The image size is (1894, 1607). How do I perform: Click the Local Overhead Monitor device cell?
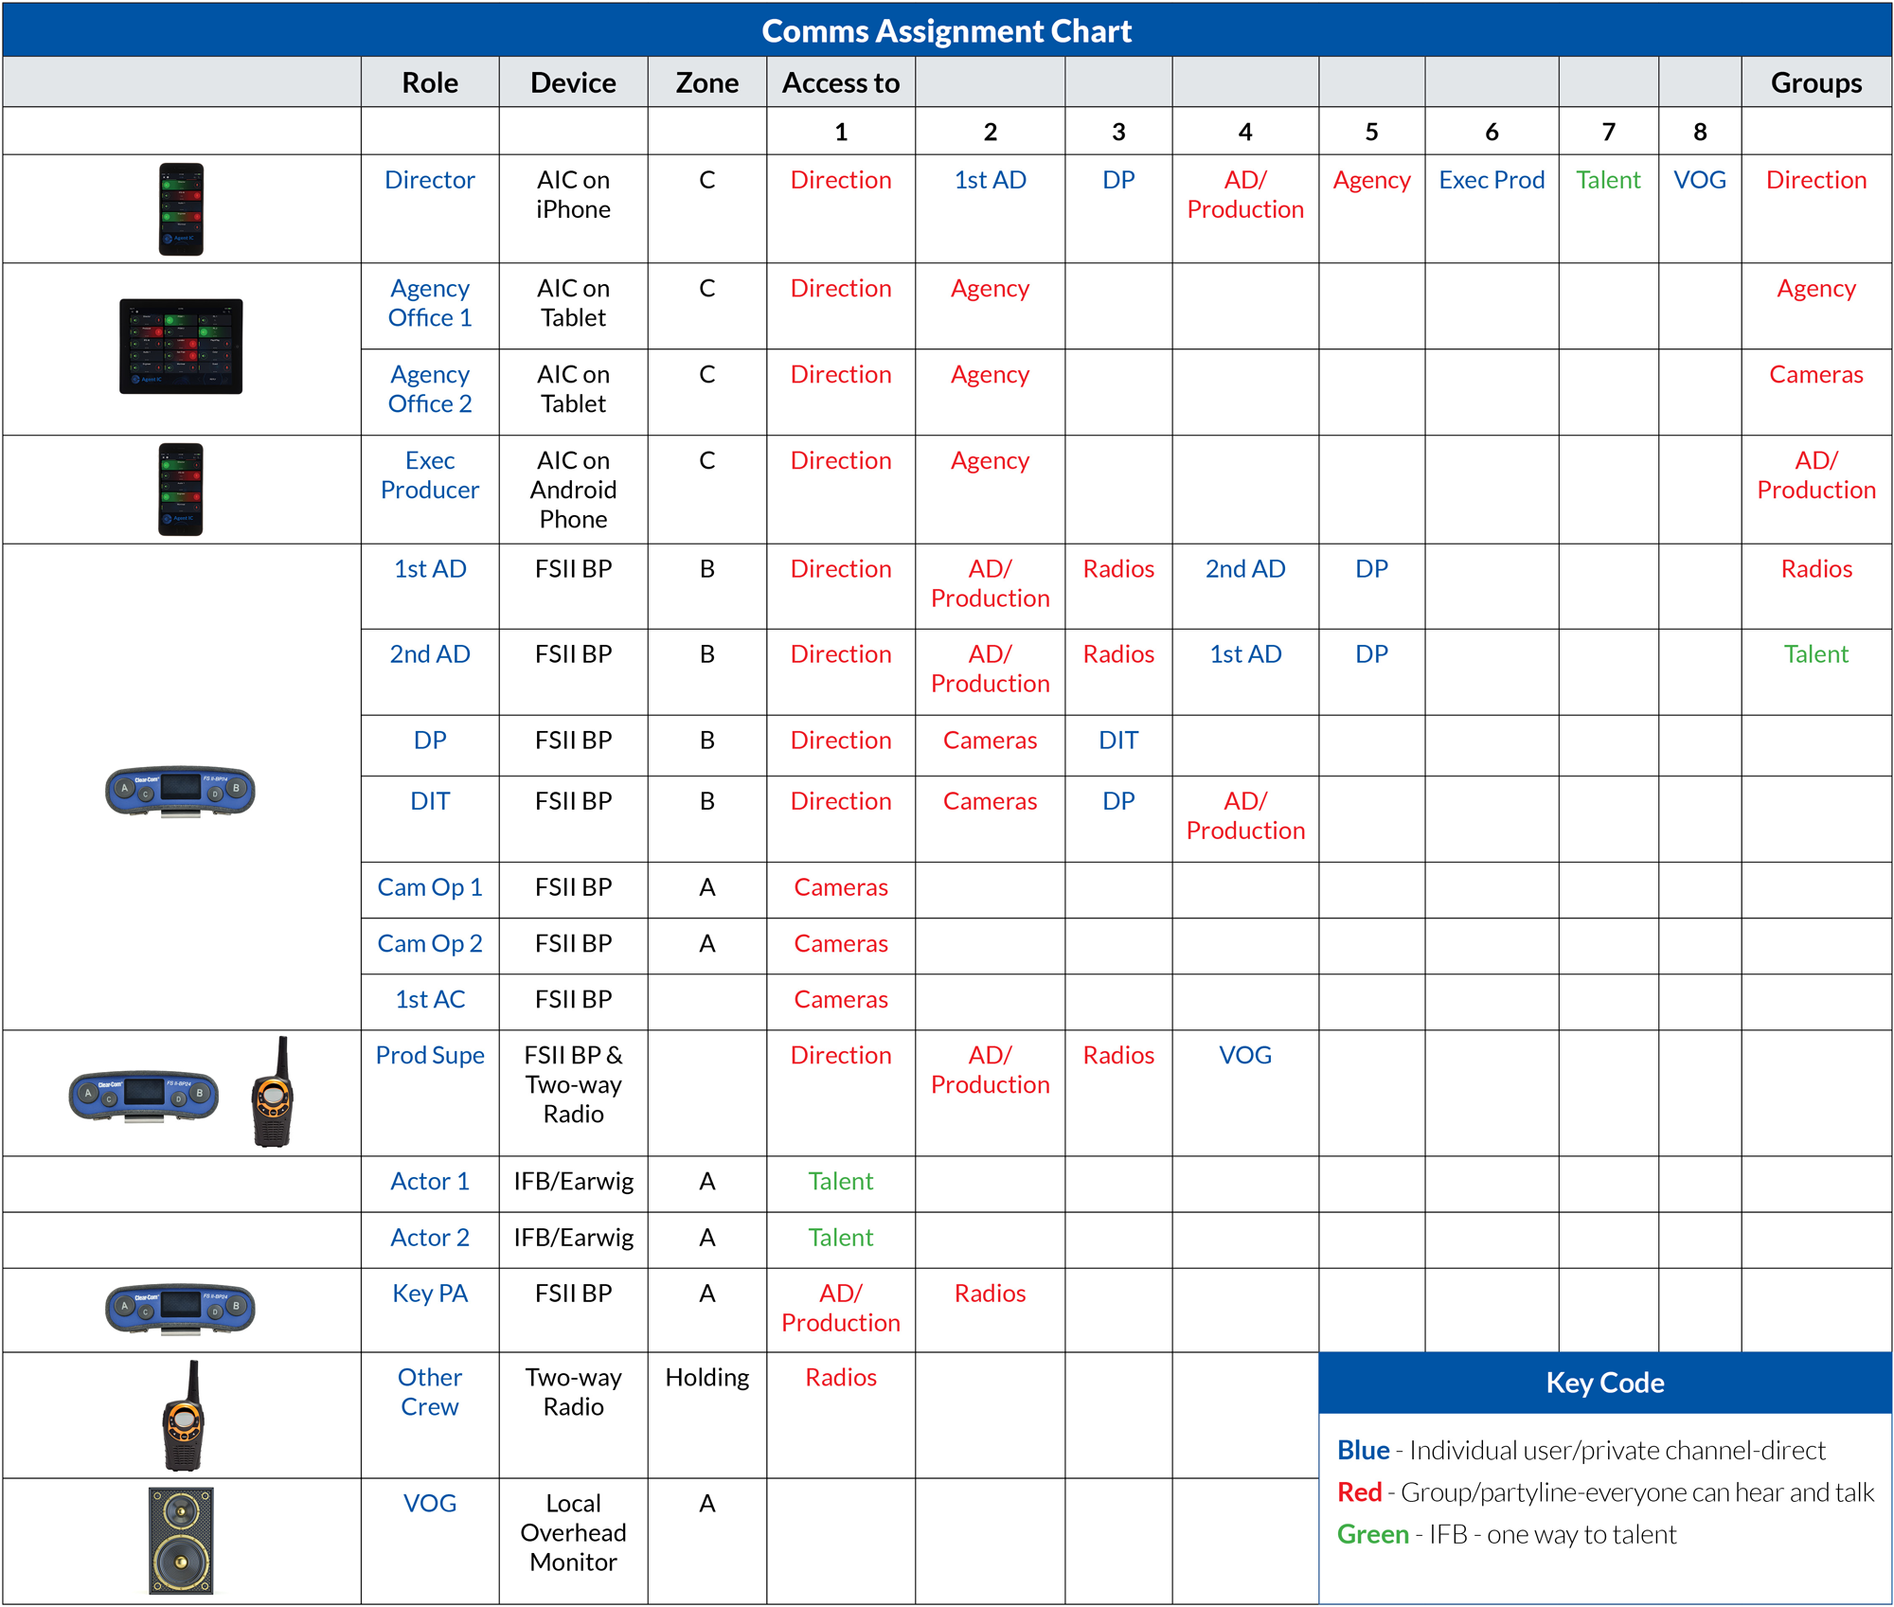tap(573, 1532)
